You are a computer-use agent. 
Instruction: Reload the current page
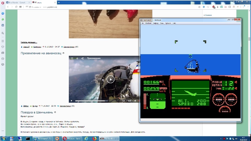tap(16, 7)
